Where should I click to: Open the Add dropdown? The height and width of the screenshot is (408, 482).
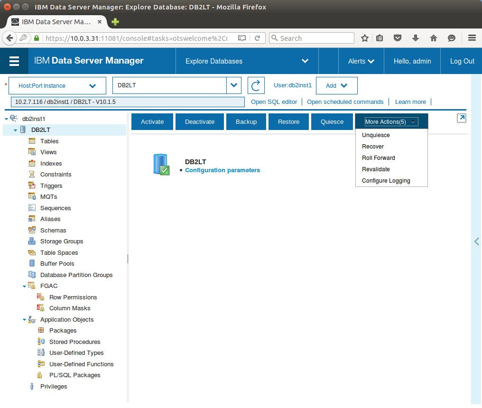pyautogui.click(x=337, y=85)
